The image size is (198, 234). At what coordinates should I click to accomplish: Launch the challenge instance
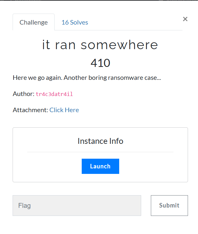pyautogui.click(x=100, y=166)
